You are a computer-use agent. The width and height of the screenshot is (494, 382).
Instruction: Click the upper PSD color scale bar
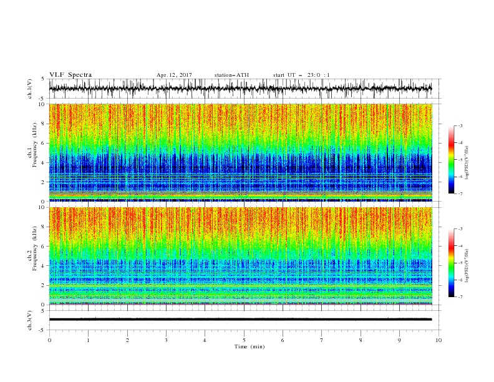(x=452, y=160)
